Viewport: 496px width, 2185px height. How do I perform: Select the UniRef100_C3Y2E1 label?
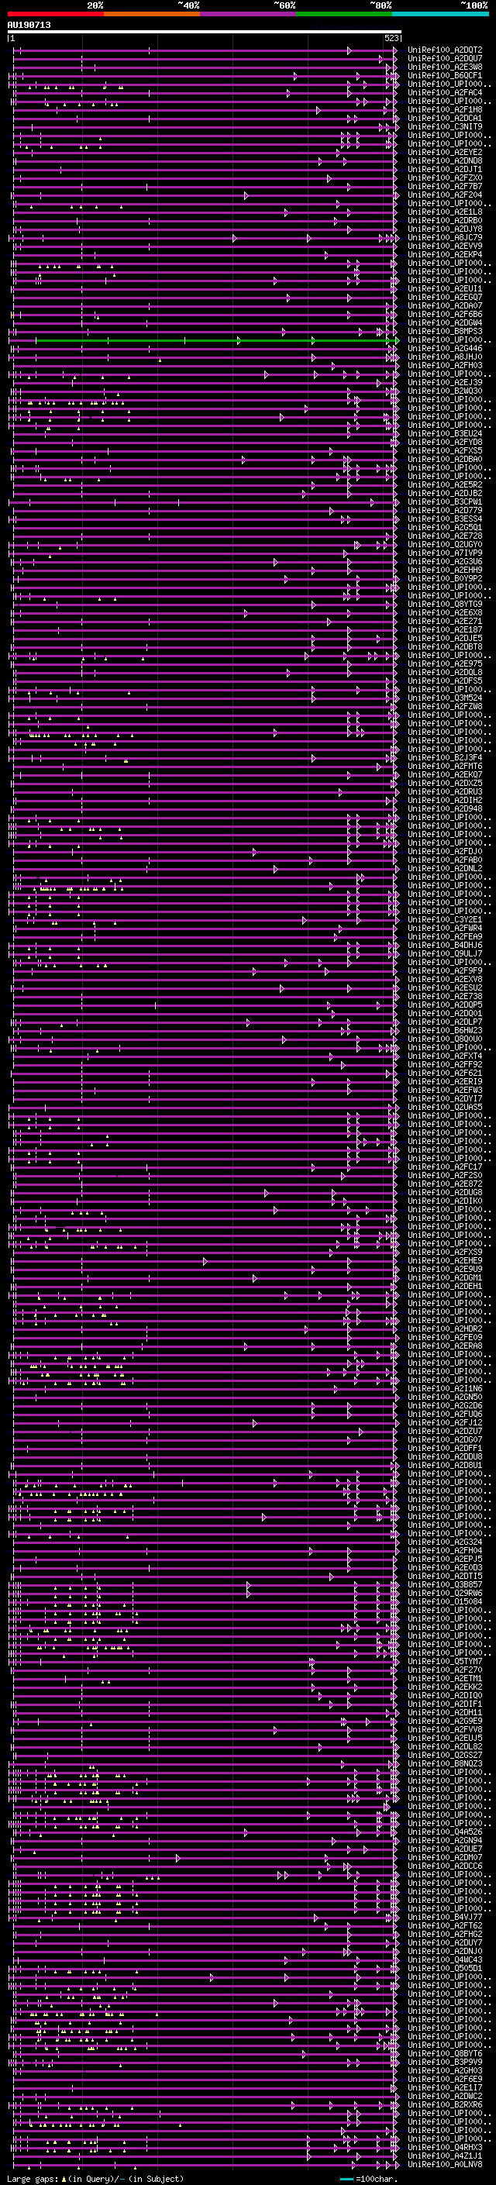(x=444, y=919)
